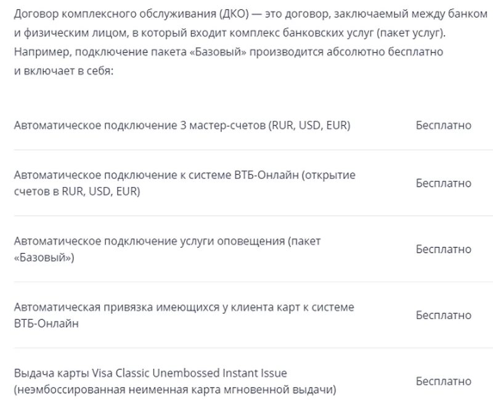Click «Базовый») in the notification service row
Image resolution: width=493 pixels, height=411 pixels.
click(x=44, y=258)
